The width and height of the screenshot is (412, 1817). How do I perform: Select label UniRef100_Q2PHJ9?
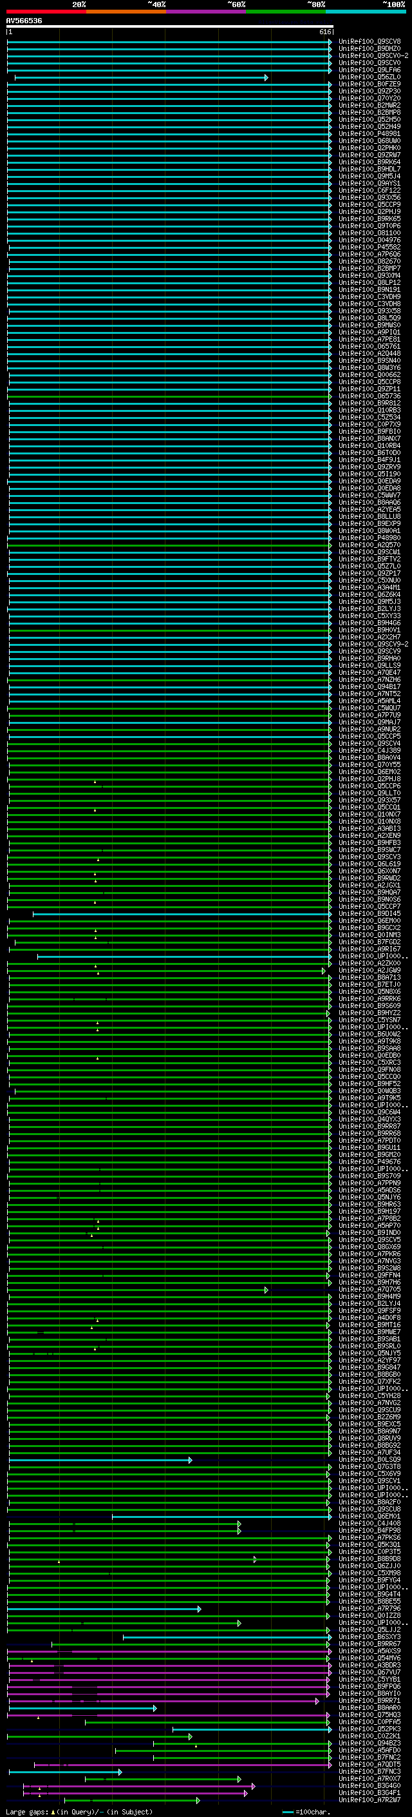coord(370,211)
